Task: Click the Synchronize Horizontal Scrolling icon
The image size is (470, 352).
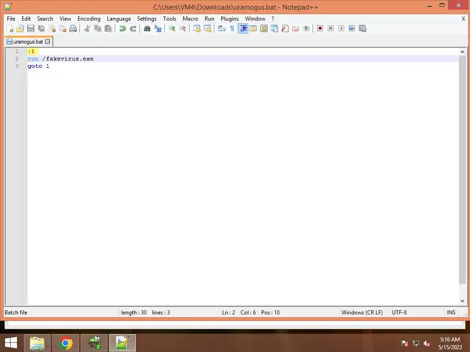Action: 207,28
